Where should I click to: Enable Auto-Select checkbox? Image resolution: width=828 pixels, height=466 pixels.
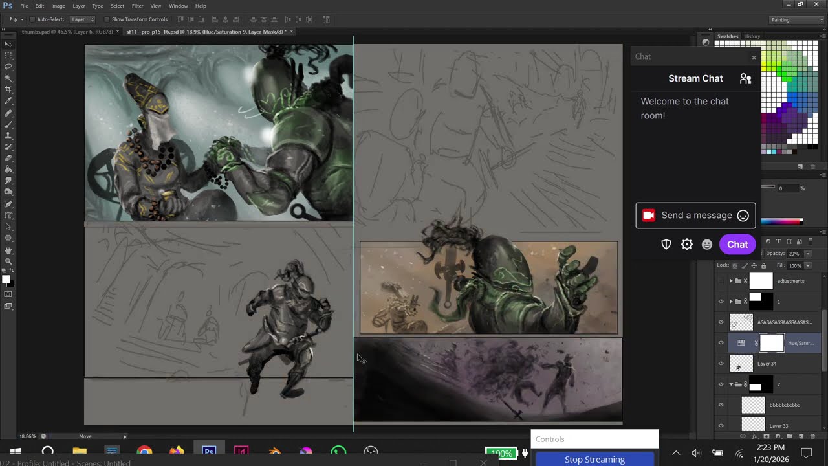pos(32,19)
